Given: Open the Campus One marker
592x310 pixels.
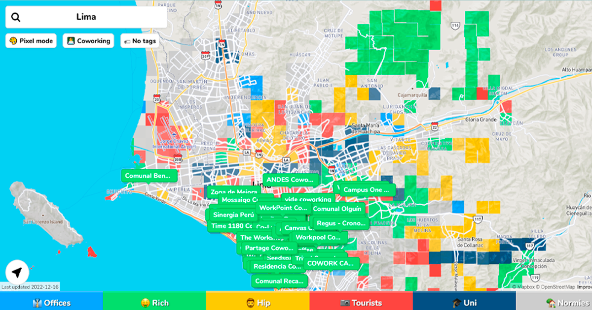Looking at the screenshot, I should [368, 189].
